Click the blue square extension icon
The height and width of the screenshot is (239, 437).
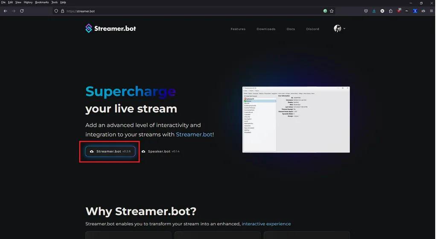tap(415, 11)
